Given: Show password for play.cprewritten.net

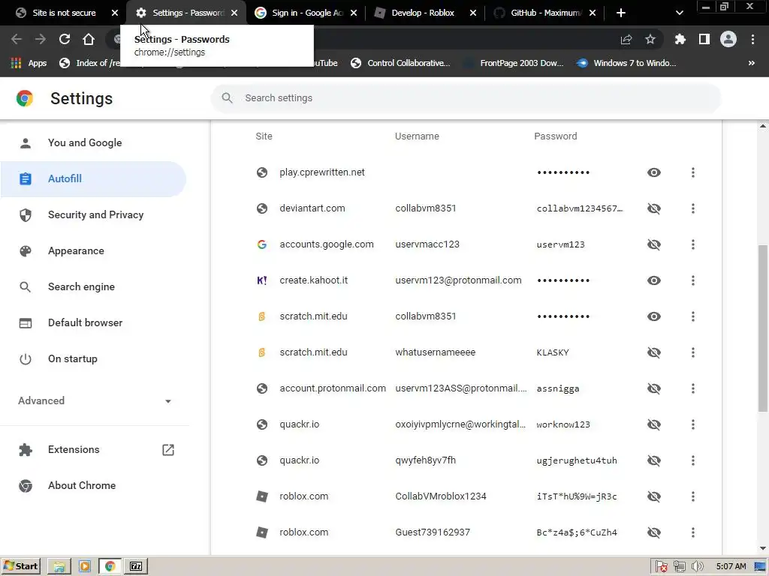Looking at the screenshot, I should pyautogui.click(x=654, y=172).
